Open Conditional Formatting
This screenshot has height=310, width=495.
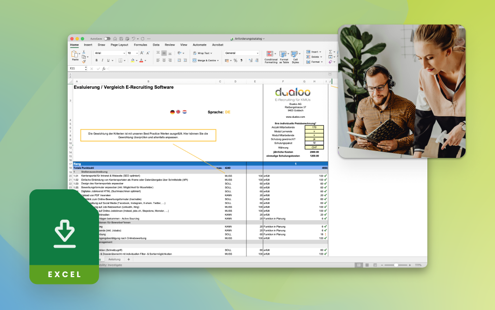271,57
